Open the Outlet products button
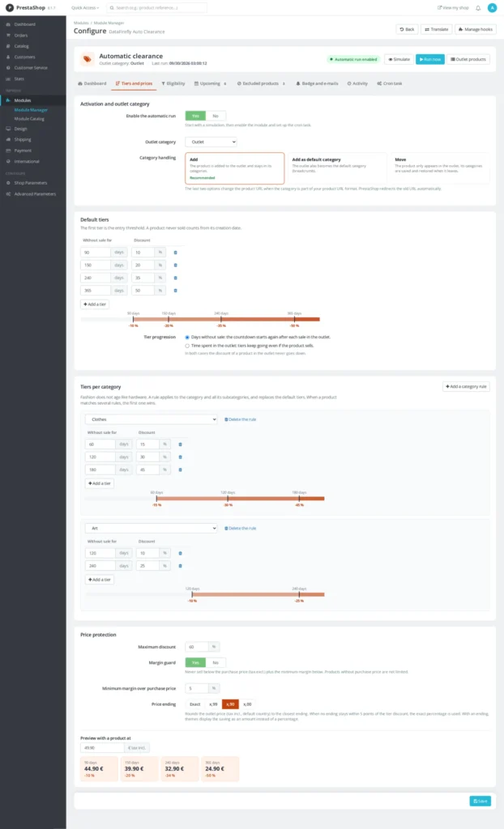This screenshot has width=504, height=829. pyautogui.click(x=468, y=59)
